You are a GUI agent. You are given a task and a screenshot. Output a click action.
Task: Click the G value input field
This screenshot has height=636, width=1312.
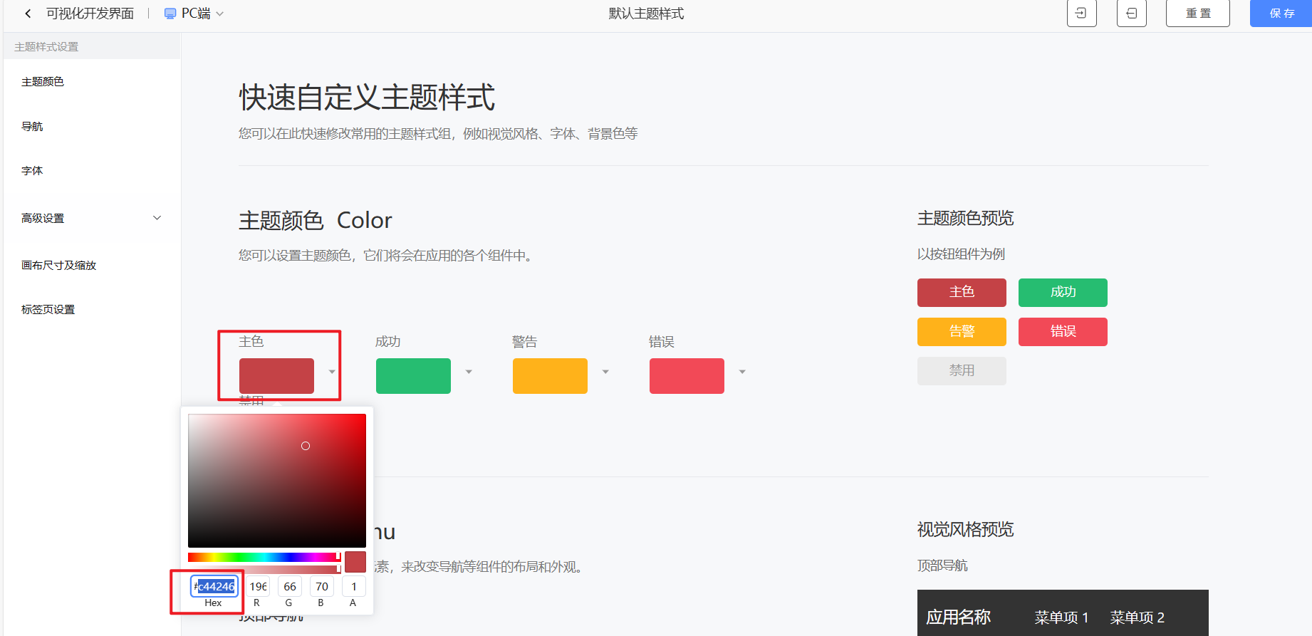(290, 586)
